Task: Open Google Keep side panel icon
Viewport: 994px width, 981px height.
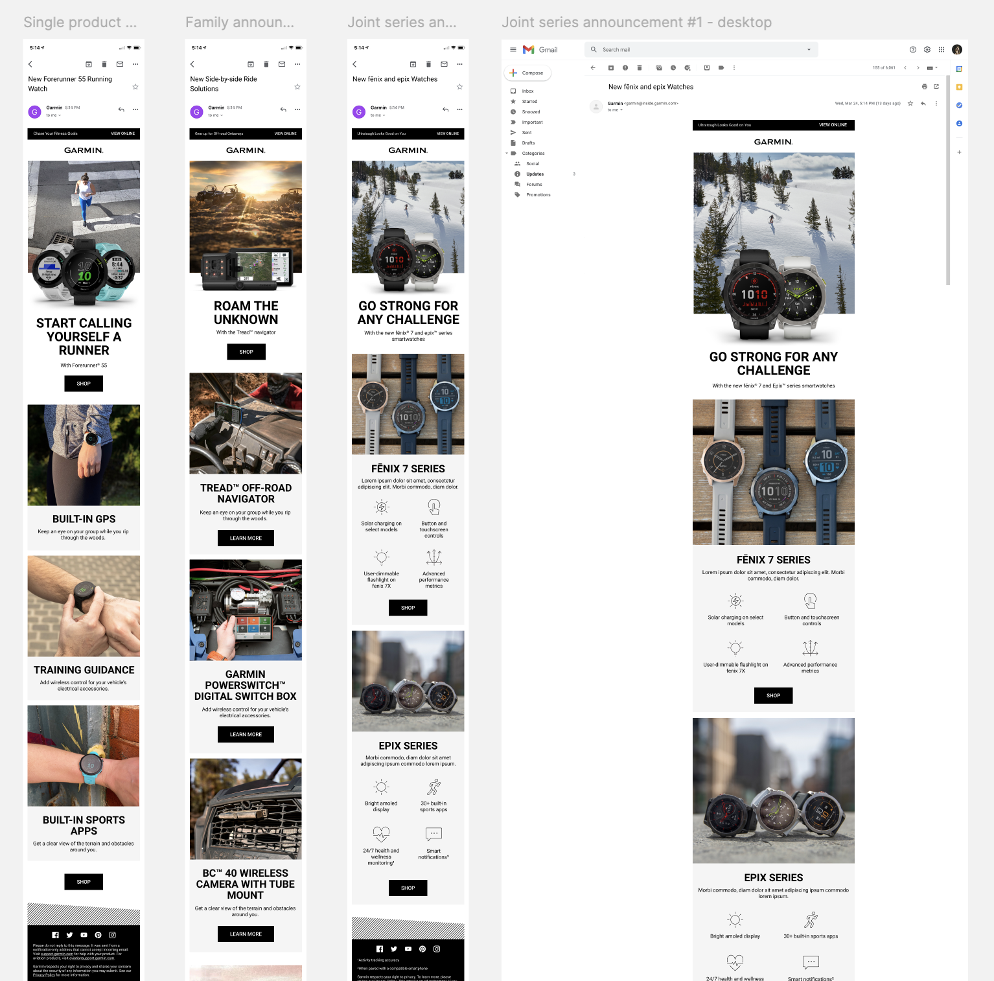Action: (x=960, y=87)
